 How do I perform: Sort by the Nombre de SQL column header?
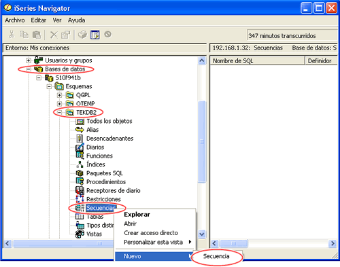pyautogui.click(x=257, y=60)
